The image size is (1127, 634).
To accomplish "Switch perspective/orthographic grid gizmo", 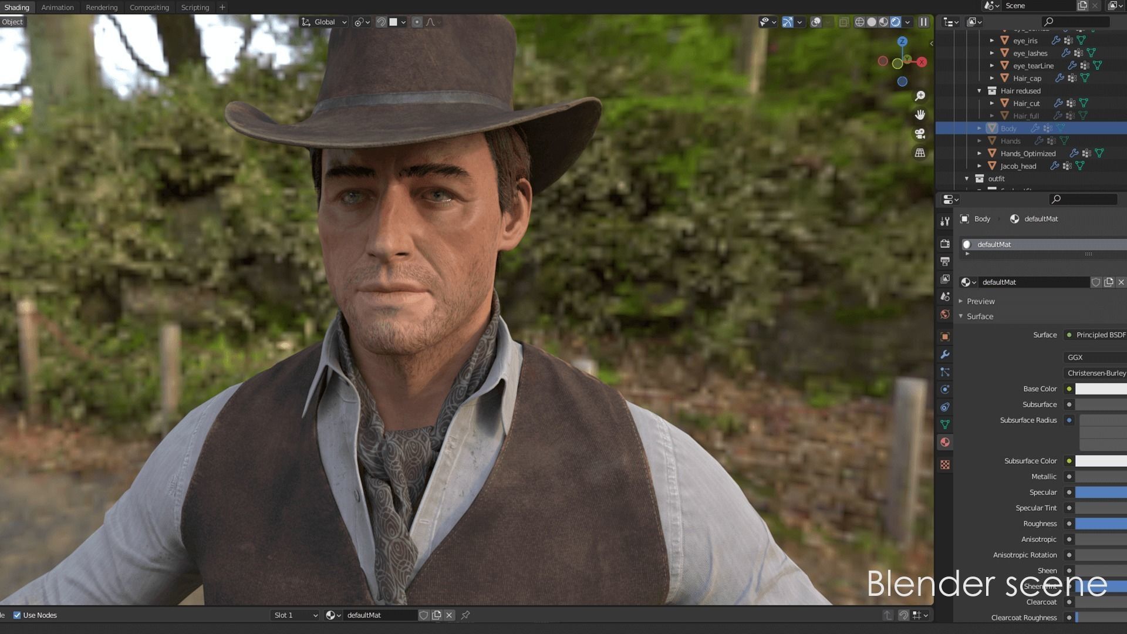I will click(x=920, y=153).
